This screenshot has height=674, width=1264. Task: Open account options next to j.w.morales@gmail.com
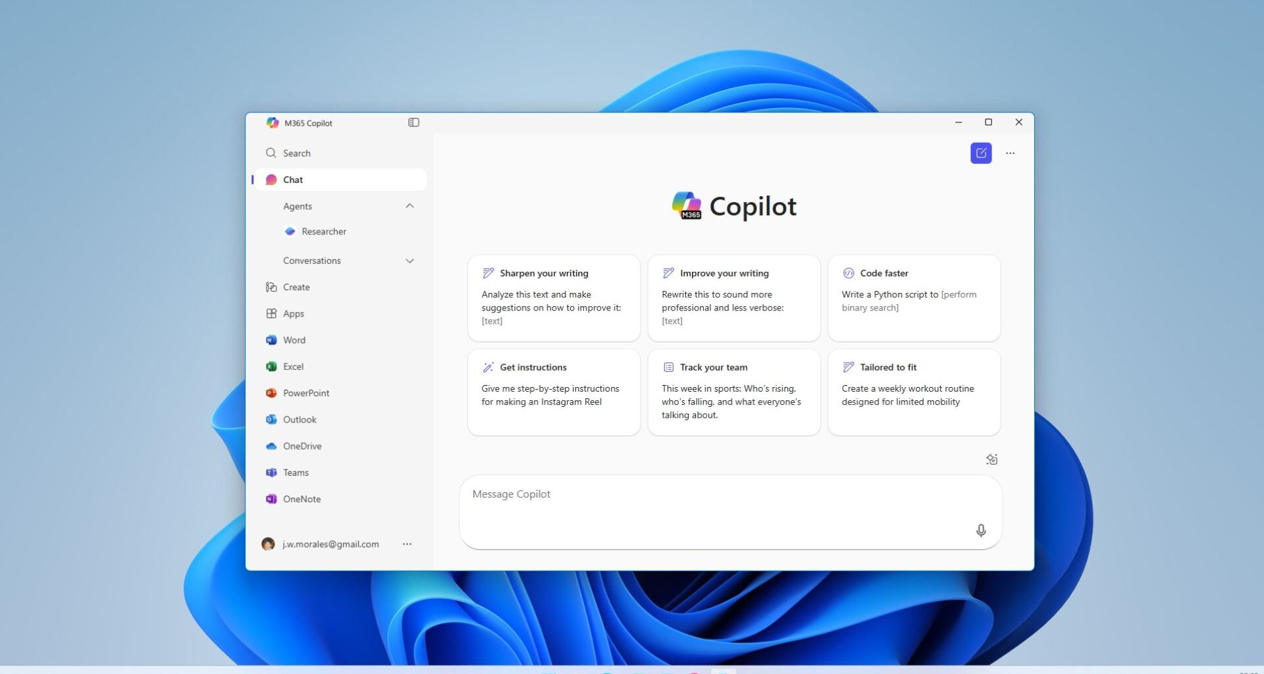point(408,544)
